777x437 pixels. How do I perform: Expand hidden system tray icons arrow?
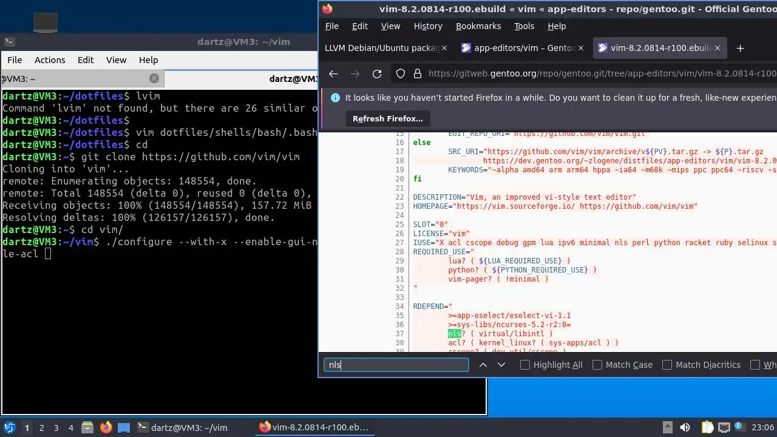coord(667,427)
